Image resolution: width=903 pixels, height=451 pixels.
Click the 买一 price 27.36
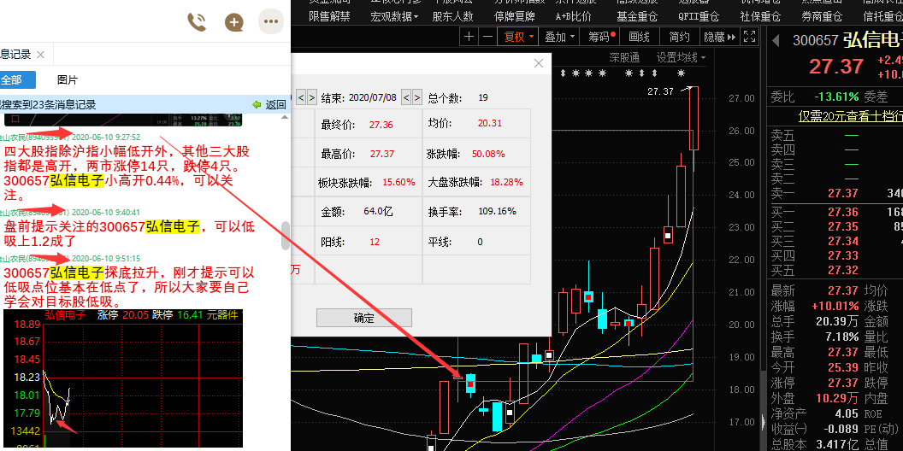843,213
